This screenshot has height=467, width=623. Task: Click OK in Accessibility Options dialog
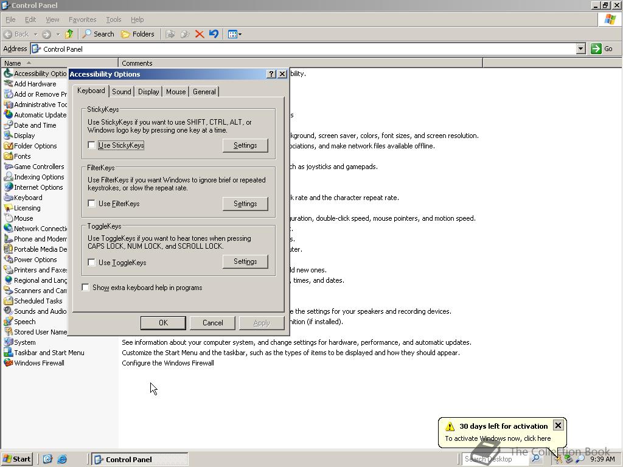tap(163, 323)
